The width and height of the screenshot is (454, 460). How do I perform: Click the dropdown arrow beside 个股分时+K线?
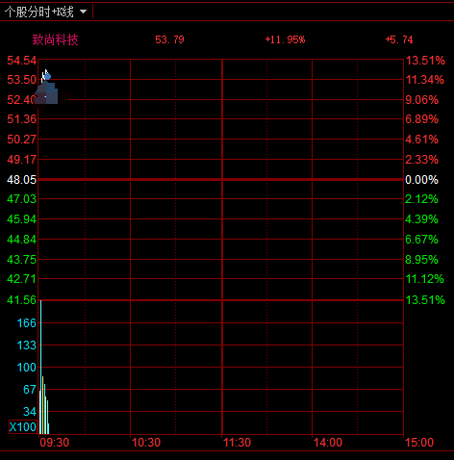click(x=83, y=12)
